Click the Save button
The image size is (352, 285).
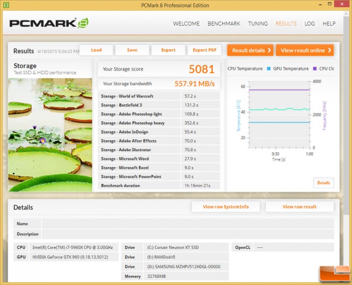tap(132, 50)
